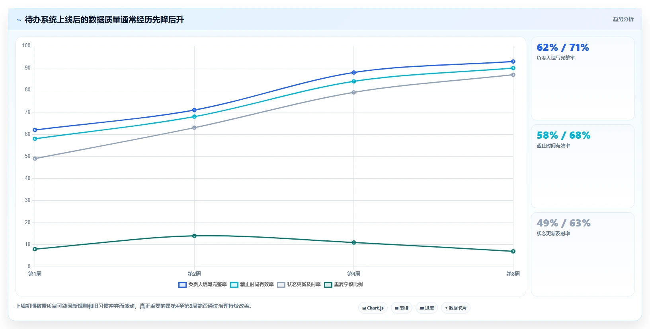Click the 第8周 x-axis label
The width and height of the screenshot is (650, 329).
point(513,274)
